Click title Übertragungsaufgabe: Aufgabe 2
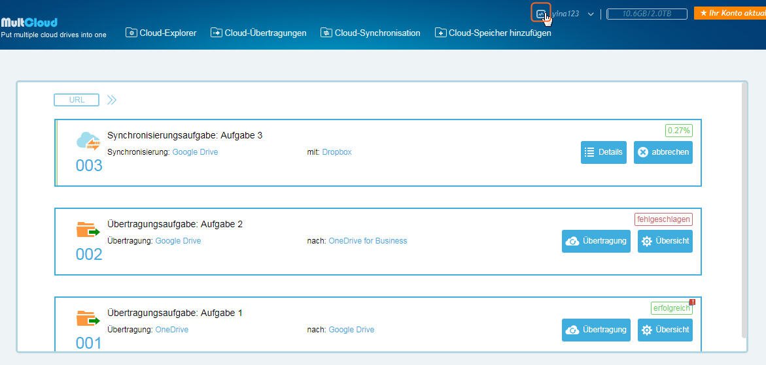 click(x=175, y=224)
